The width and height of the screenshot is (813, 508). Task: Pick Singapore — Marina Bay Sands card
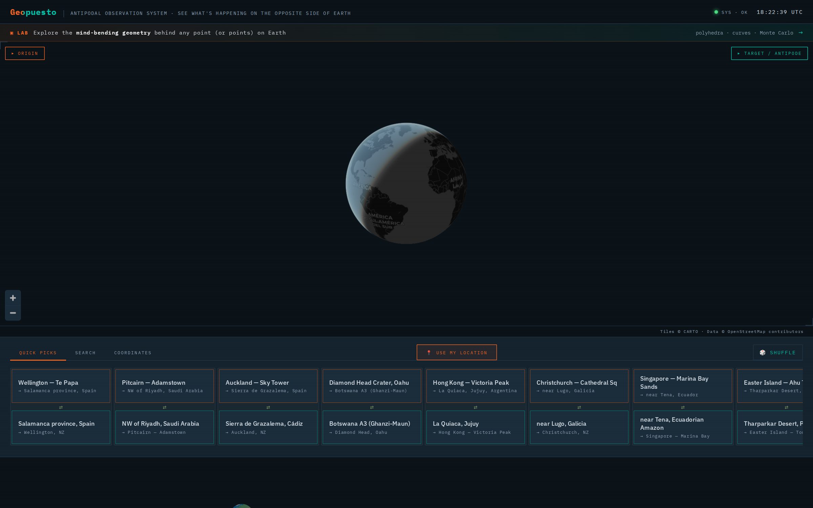(x=683, y=386)
